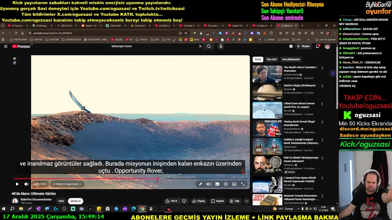Go back in browser history
The height and width of the screenshot is (220, 392).
pyautogui.click(x=3, y=33)
